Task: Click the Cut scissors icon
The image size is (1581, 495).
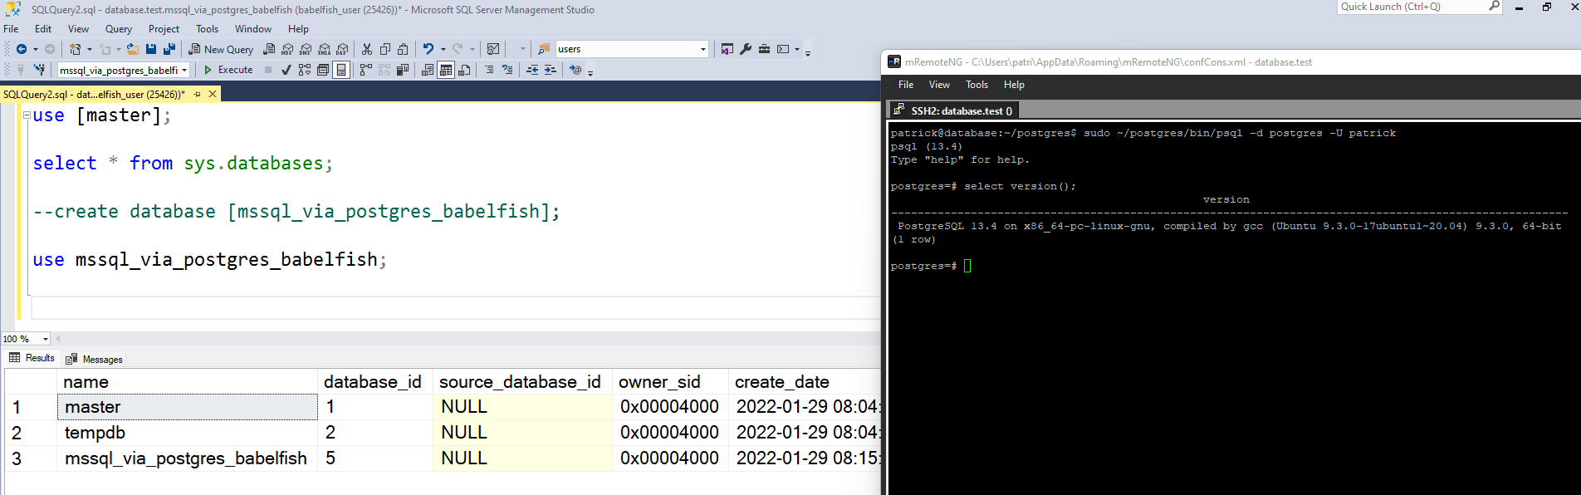Action: click(x=366, y=49)
